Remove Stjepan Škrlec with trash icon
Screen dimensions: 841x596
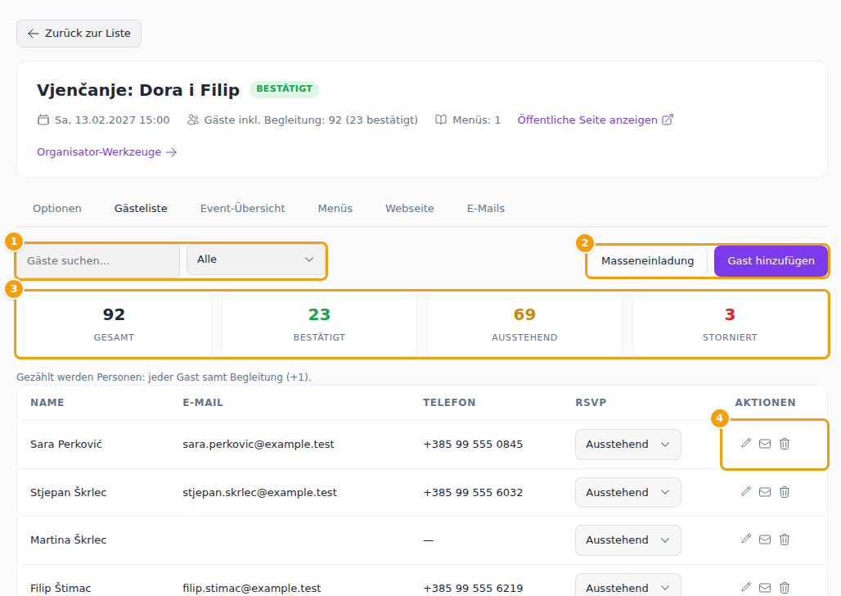785,492
